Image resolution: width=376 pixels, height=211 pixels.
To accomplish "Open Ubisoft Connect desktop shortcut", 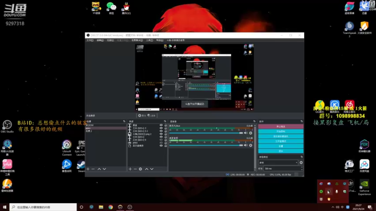I will point(67,148).
